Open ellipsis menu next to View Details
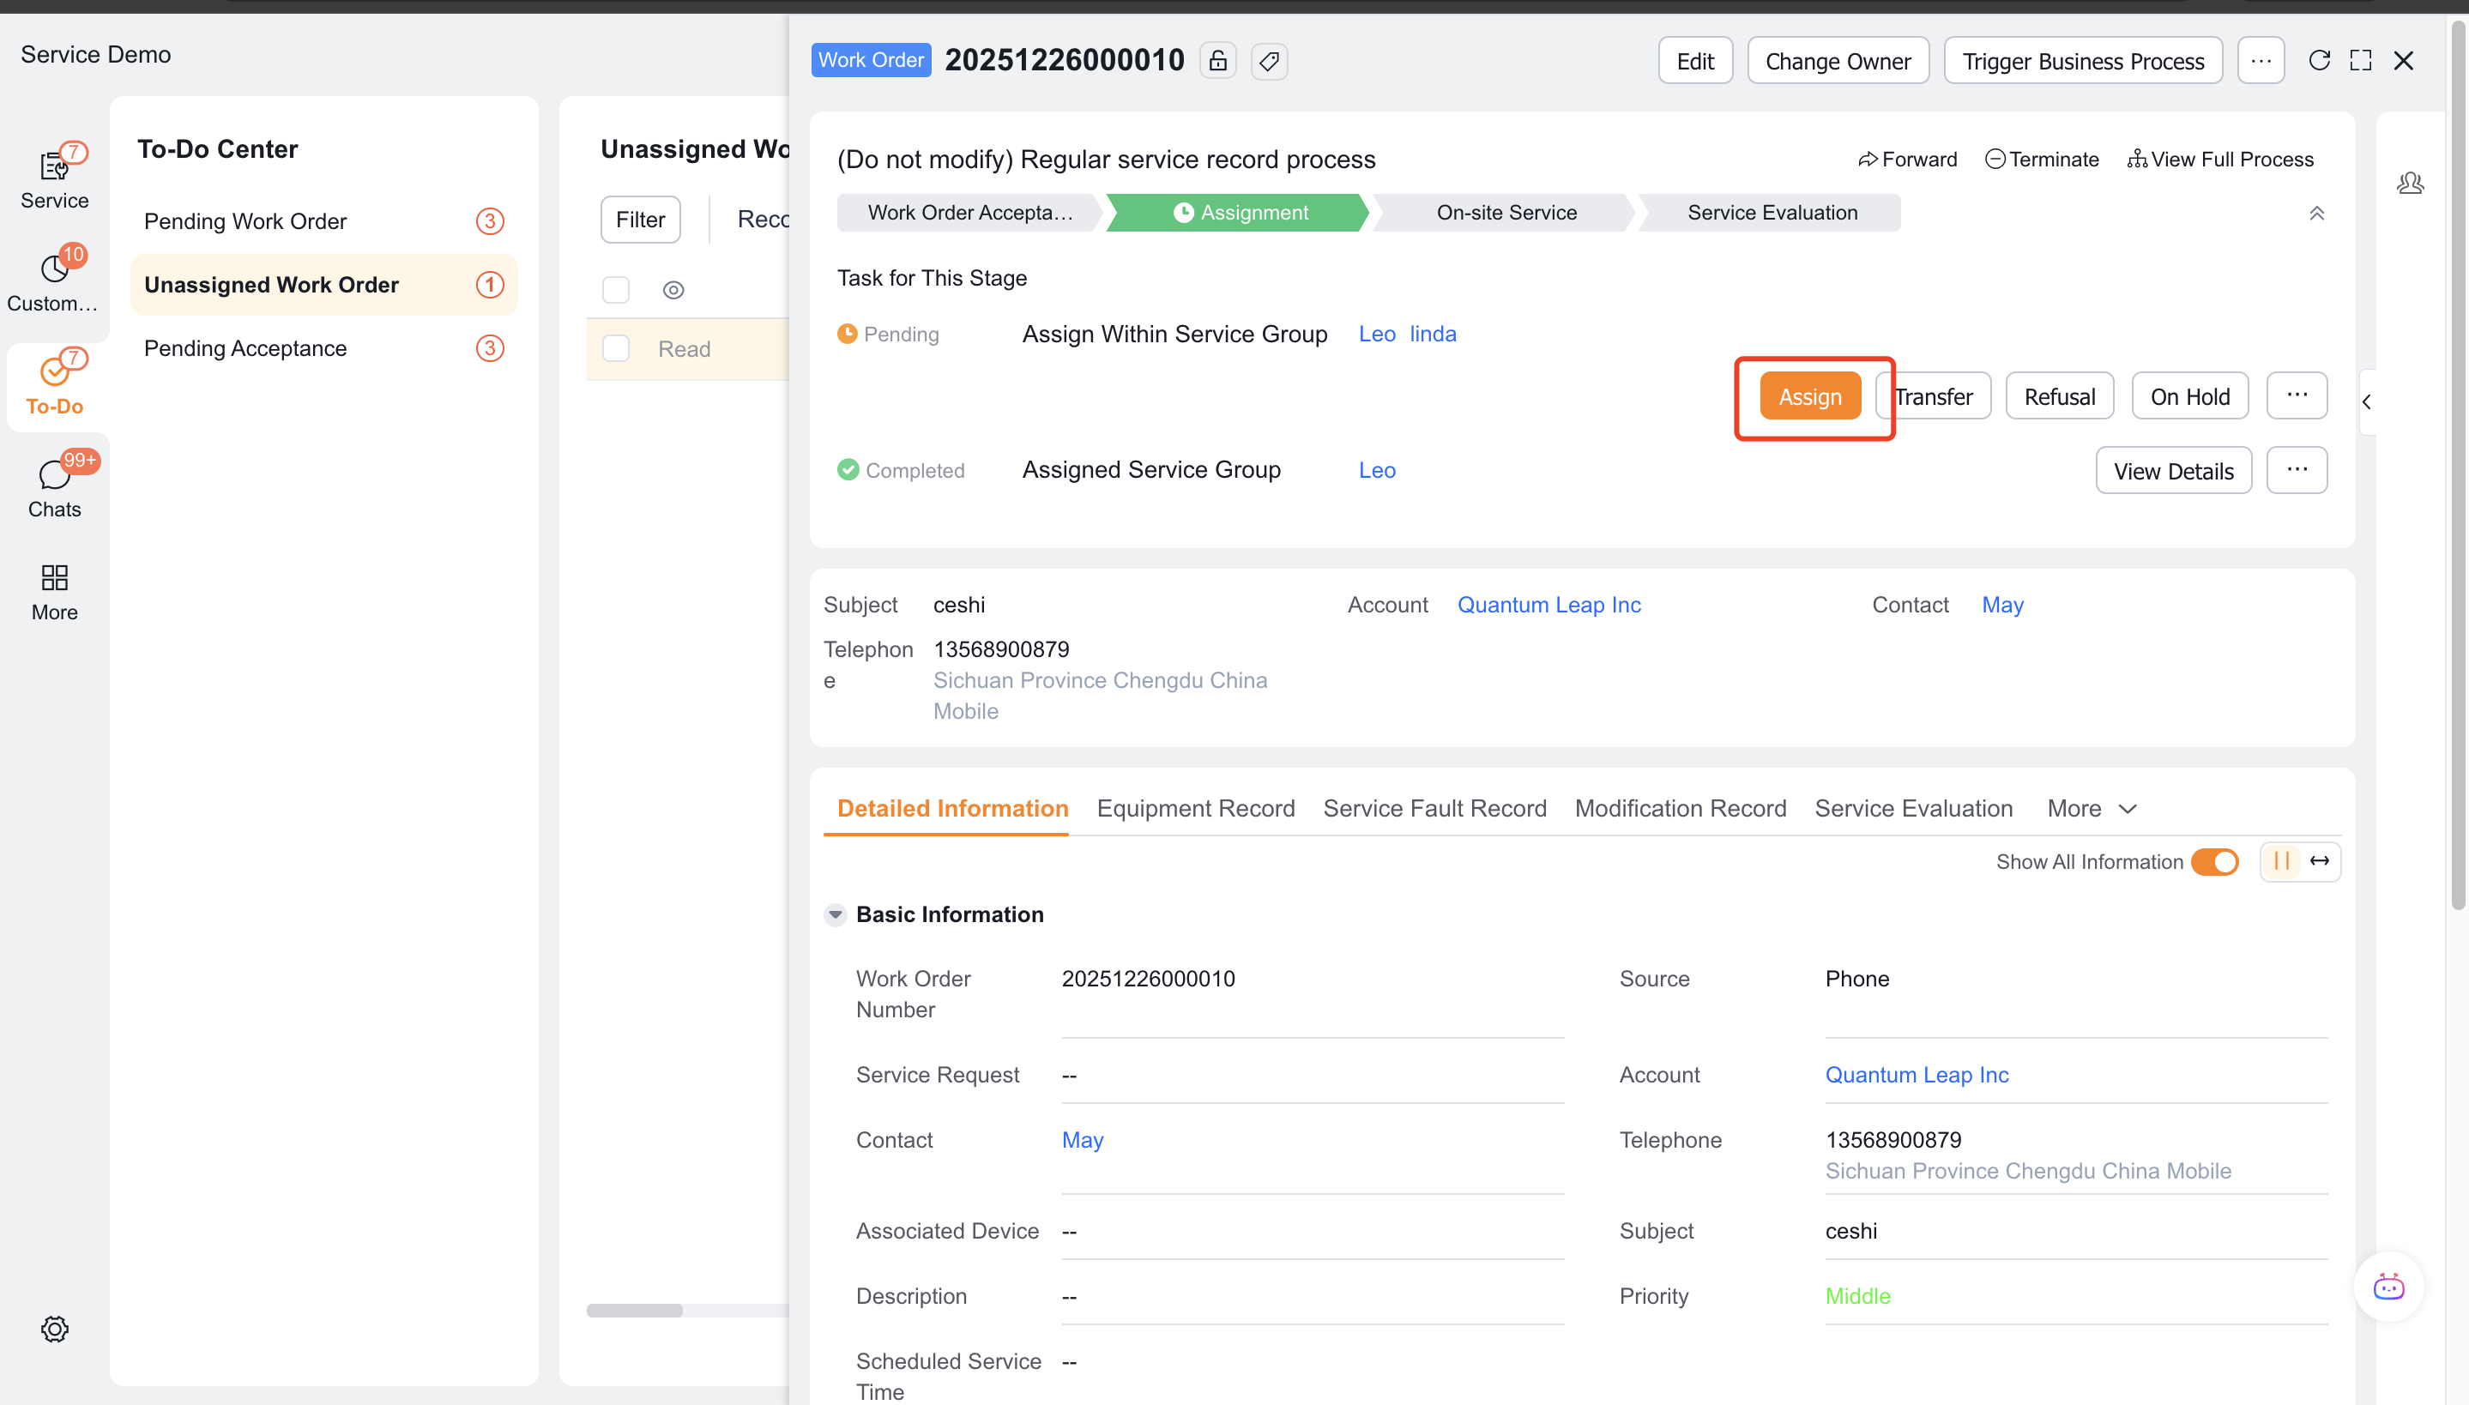2469x1405 pixels. [x=2297, y=470]
